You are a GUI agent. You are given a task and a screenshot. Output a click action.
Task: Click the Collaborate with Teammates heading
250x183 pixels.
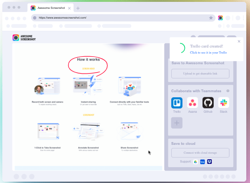[x=196, y=91]
